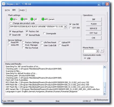Screen dimensions: 114x107
Task: Click the green CNT flash file indicator
Action: pos(32,19)
